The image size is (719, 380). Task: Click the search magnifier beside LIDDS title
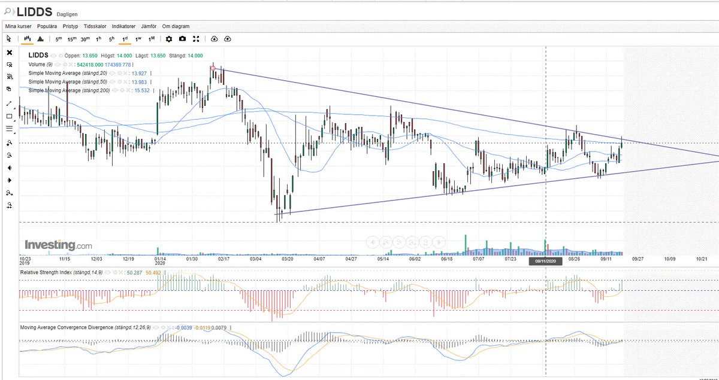[x=6, y=11]
